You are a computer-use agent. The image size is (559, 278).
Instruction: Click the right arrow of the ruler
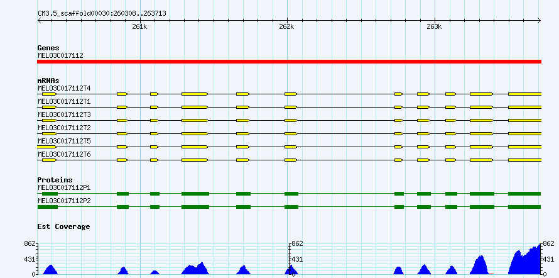(x=539, y=20)
